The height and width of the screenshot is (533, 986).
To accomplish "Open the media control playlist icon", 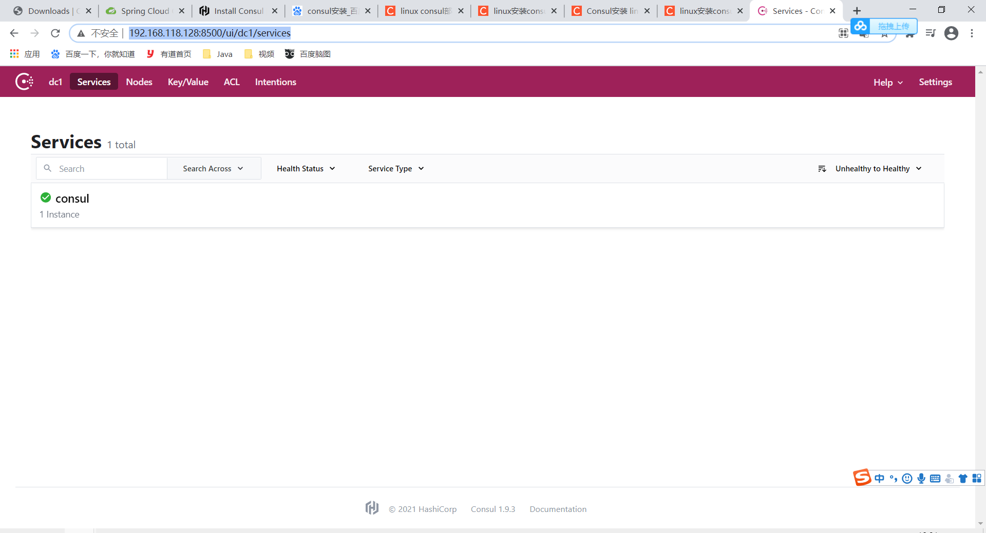I will coord(931,33).
